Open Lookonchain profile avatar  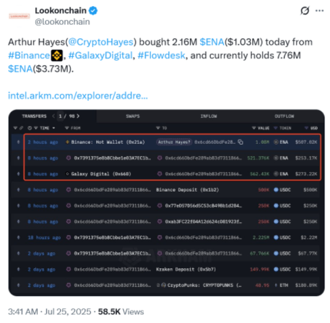tap(19, 16)
